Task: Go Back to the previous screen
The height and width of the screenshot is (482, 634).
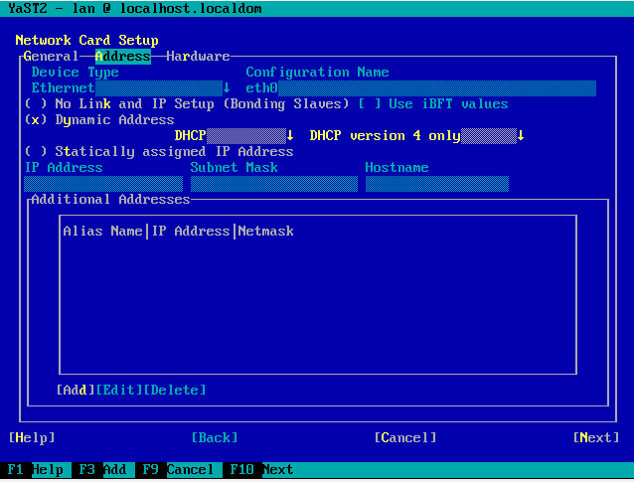Action: click(215, 437)
